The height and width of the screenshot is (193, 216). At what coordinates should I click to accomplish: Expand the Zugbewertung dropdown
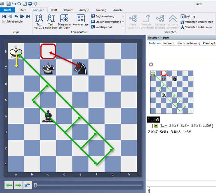pyautogui.click(x=123, y=16)
